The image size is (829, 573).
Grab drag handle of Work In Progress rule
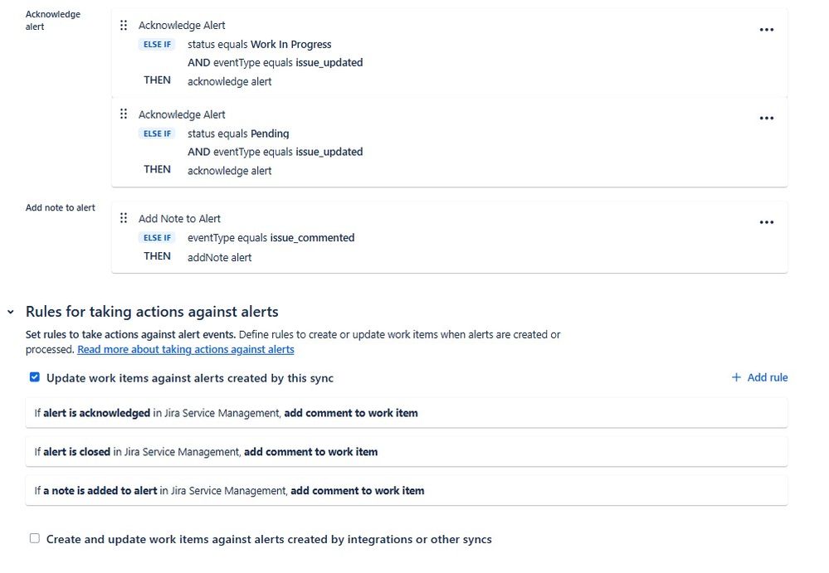[124, 26]
